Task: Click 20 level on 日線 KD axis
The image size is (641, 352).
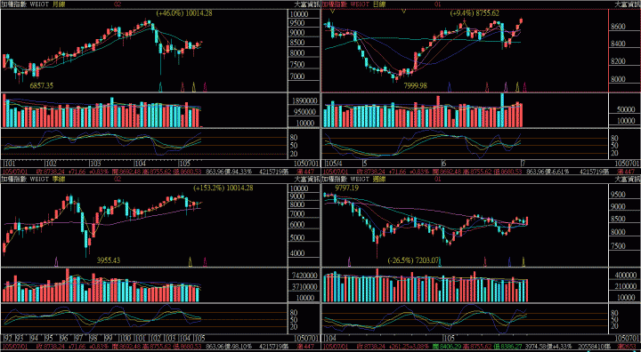Action: (x=614, y=153)
